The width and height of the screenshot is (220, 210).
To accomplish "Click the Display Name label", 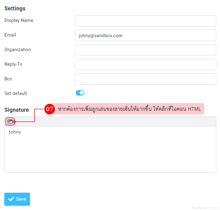I will pos(19,20).
